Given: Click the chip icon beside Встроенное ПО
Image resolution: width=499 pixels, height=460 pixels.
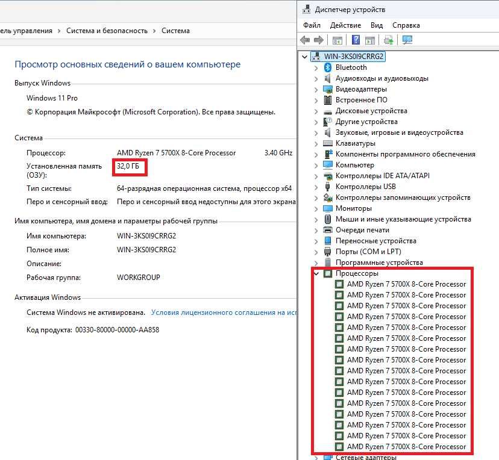Looking at the screenshot, I should pyautogui.click(x=327, y=100).
